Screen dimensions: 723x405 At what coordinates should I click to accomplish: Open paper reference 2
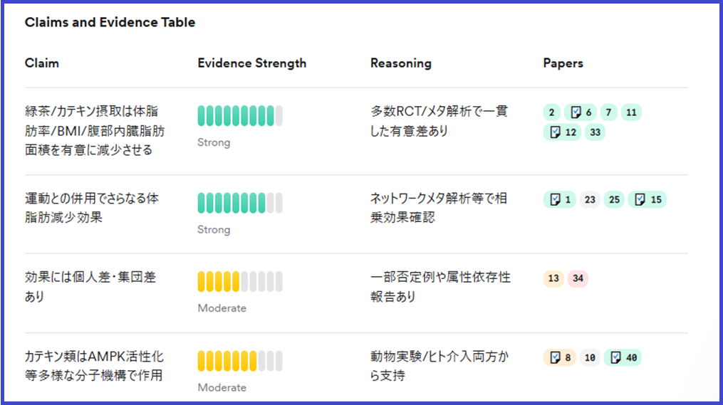point(551,112)
